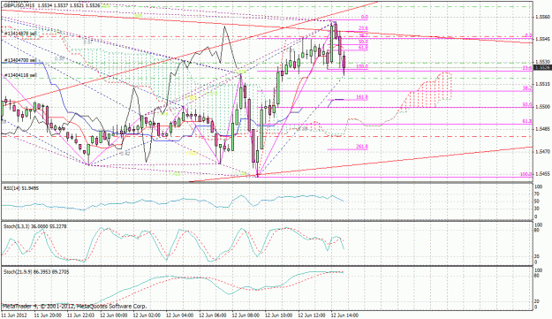Click the 12 Jun 04:00 time label
Image resolution: width=552 pixels, height=319 pixels.
[179, 315]
